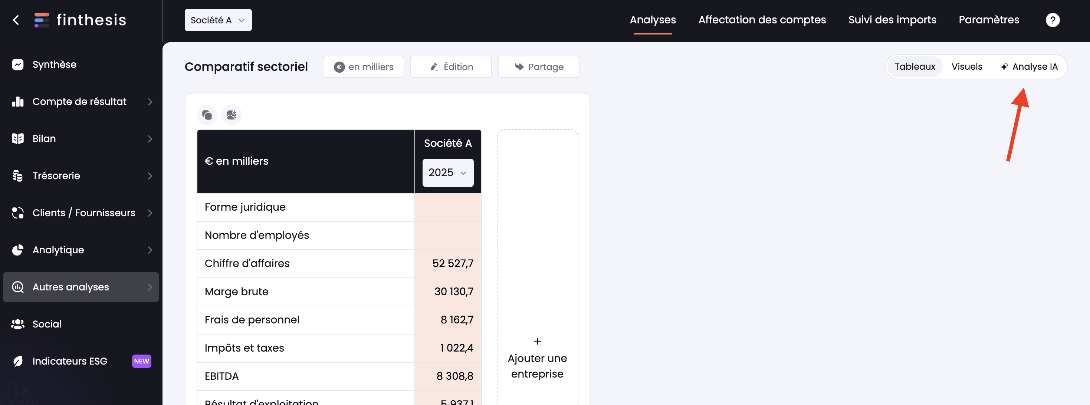This screenshot has width=1090, height=405.
Task: Expand the Bilan chevron
Action: (x=150, y=139)
